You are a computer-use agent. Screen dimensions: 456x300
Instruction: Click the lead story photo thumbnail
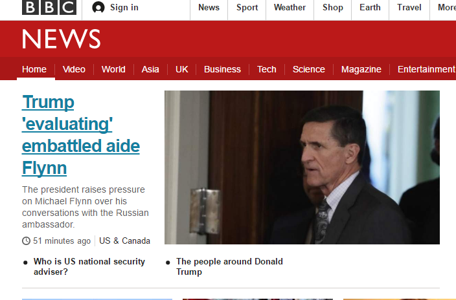302,167
